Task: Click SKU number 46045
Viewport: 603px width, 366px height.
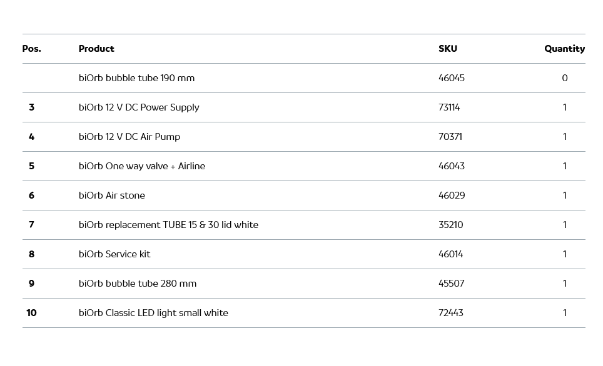Action: point(451,78)
